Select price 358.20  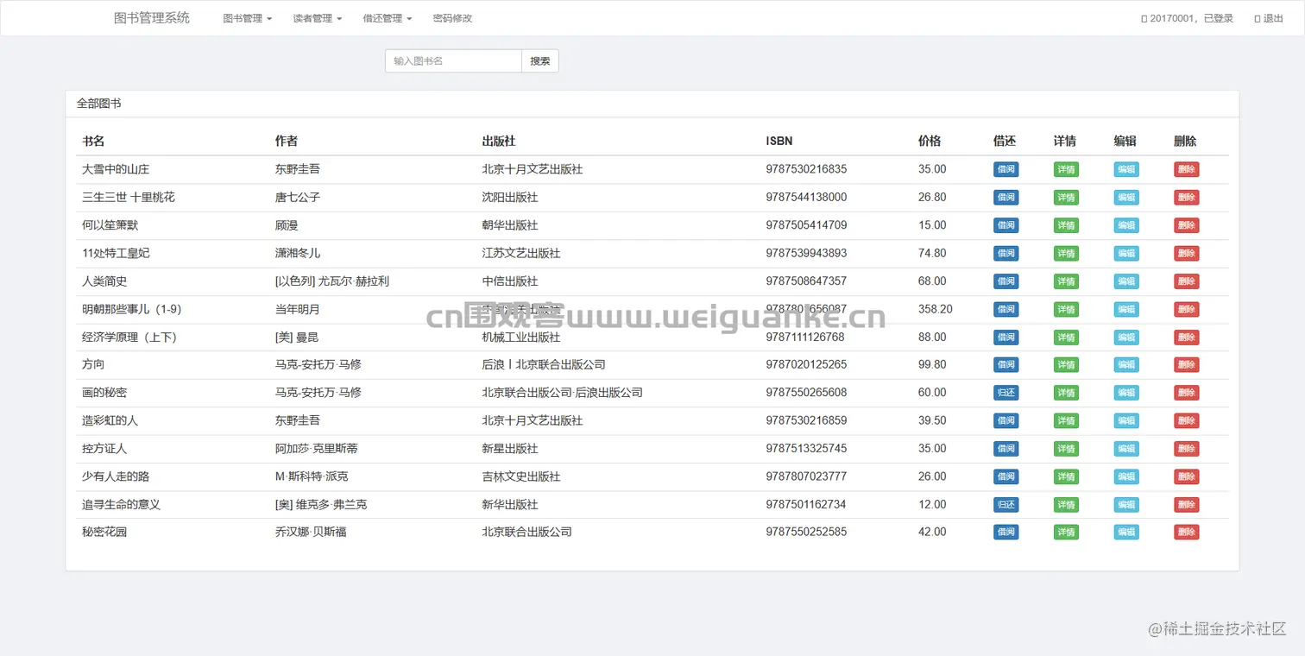click(x=936, y=309)
